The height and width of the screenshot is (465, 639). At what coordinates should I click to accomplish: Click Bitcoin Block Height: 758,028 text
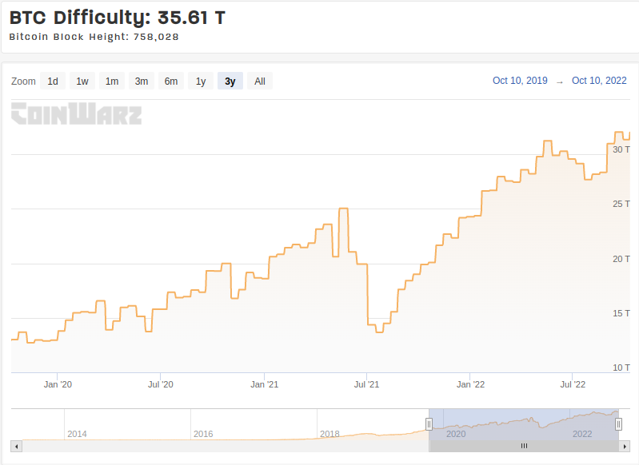click(94, 37)
